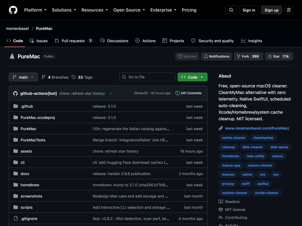Switch to the Issues tab

point(39,41)
